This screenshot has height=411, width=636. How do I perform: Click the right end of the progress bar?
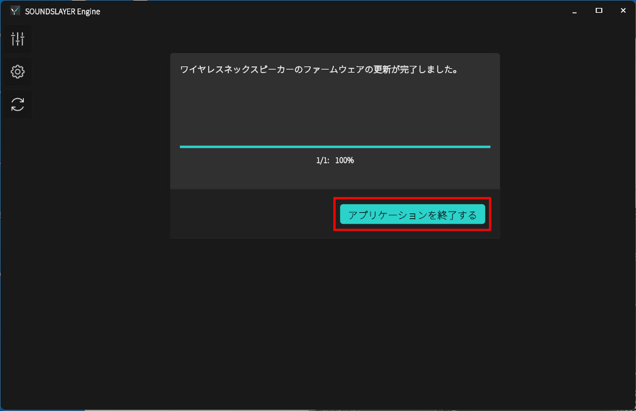pos(488,147)
